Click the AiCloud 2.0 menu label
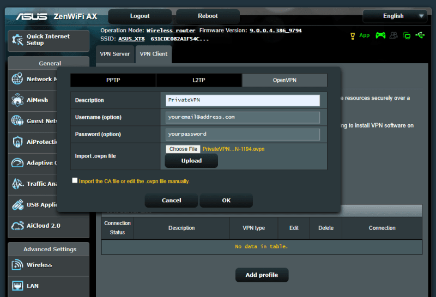 44,226
